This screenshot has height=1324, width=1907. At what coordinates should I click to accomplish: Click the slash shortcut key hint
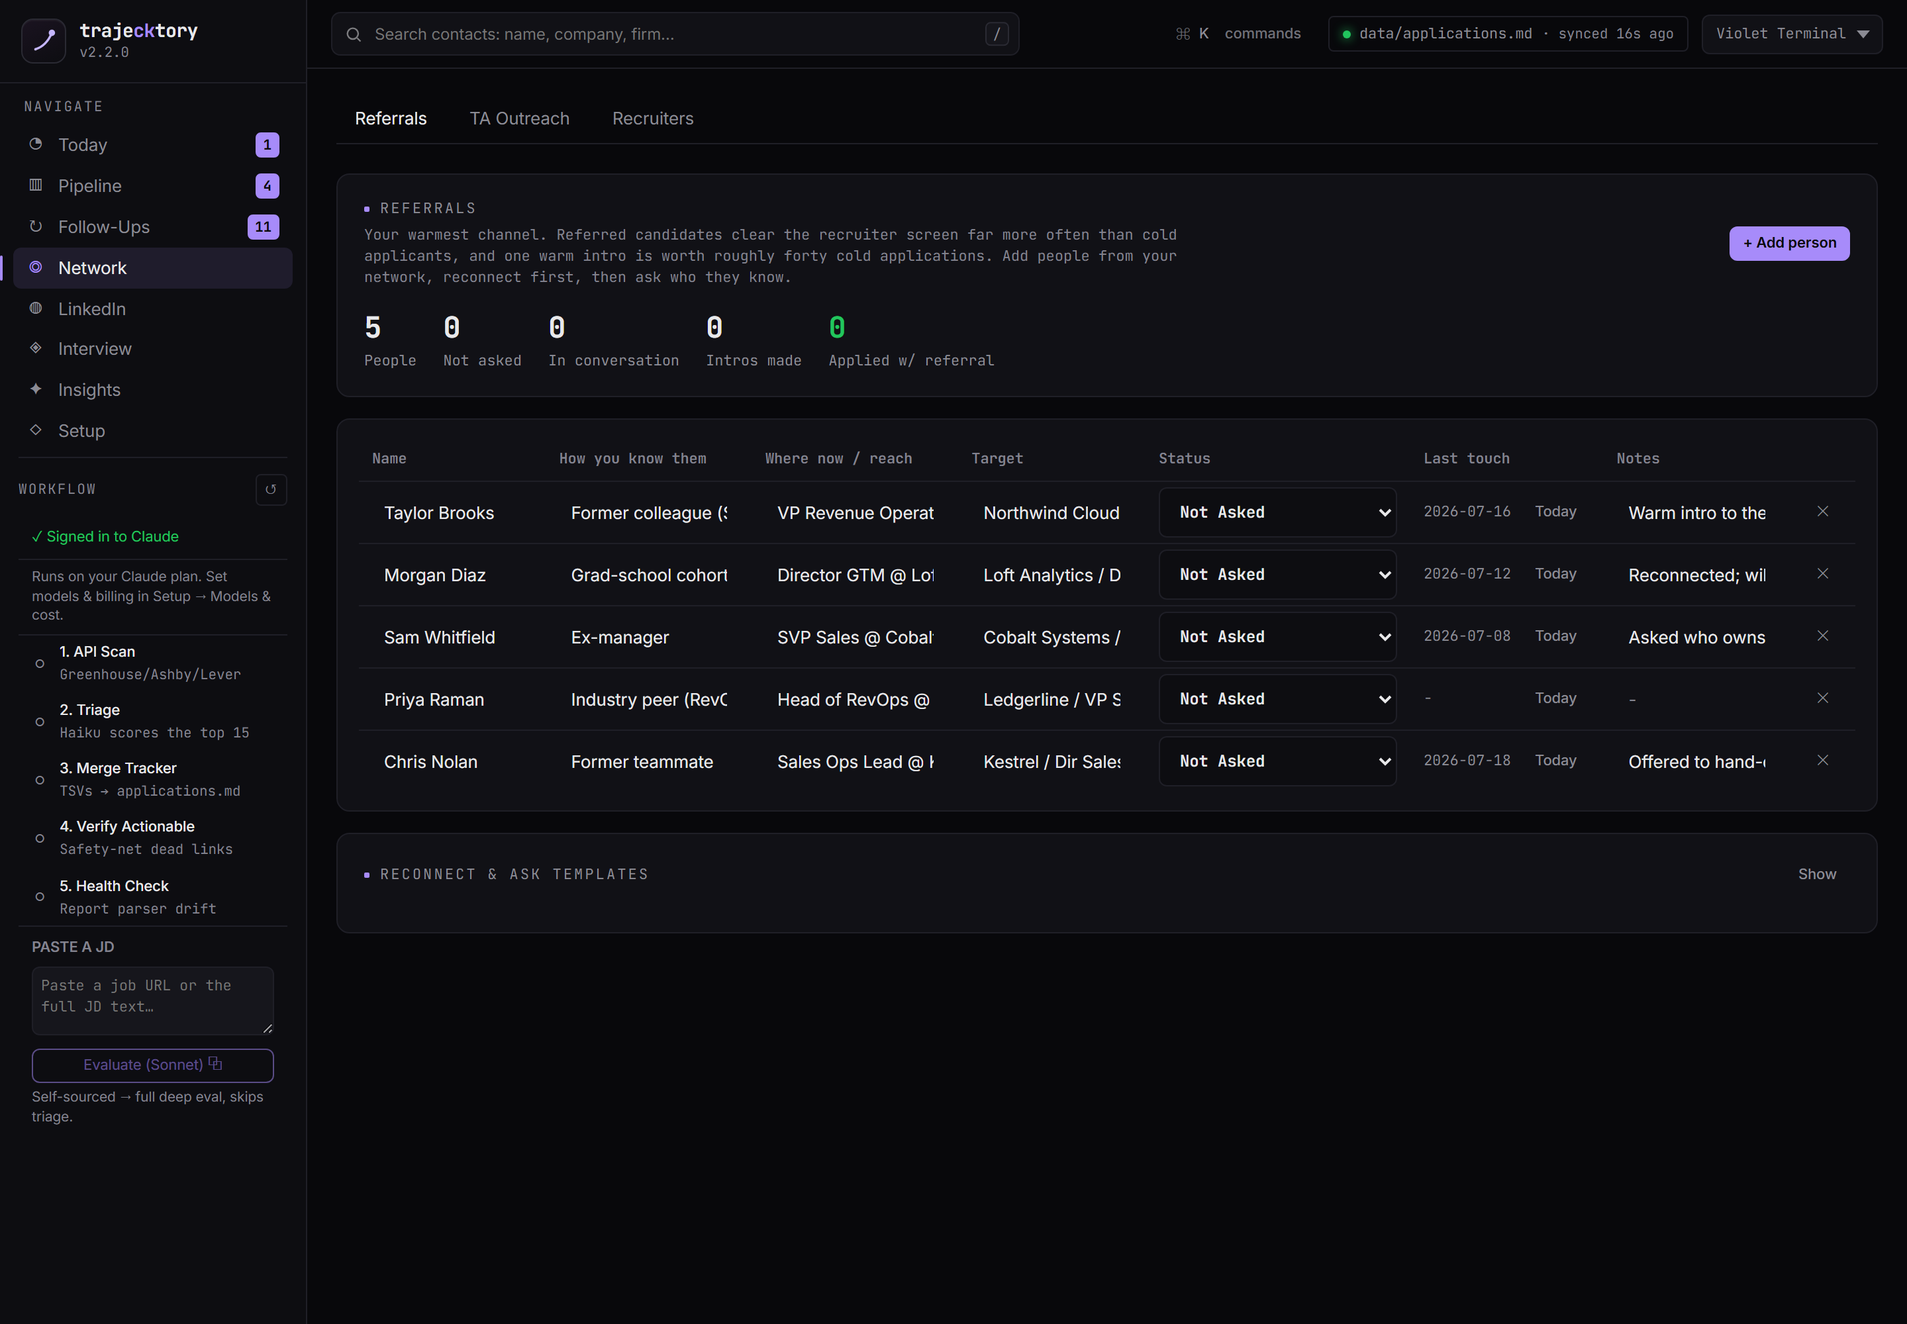pyautogui.click(x=997, y=34)
